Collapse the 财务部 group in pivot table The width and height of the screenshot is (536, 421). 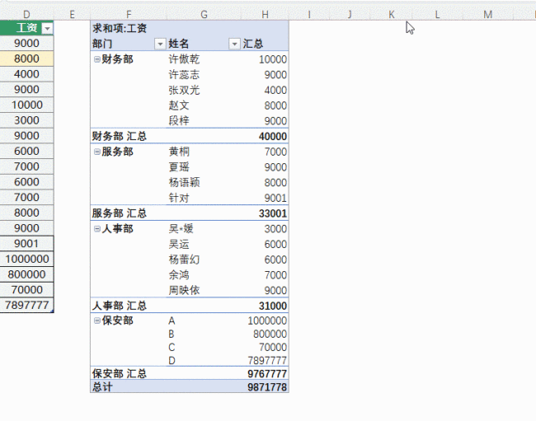(97, 59)
